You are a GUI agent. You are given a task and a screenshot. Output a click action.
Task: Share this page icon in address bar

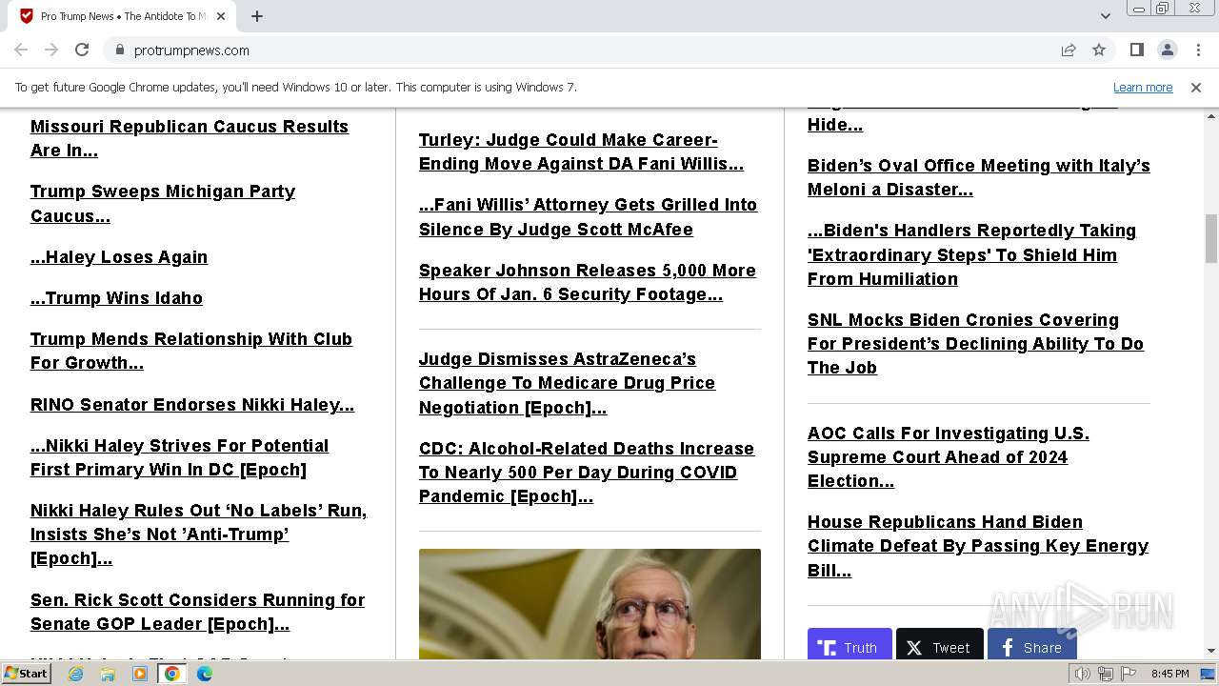[1069, 50]
